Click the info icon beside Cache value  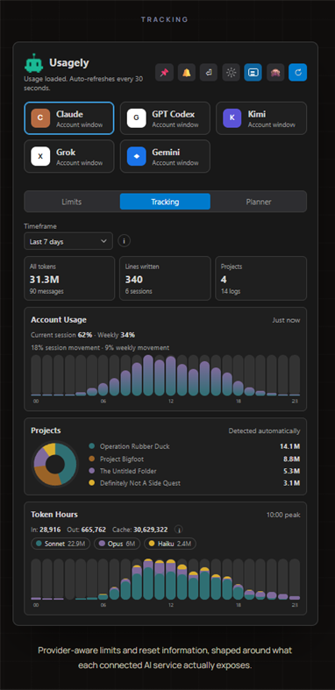(x=180, y=530)
